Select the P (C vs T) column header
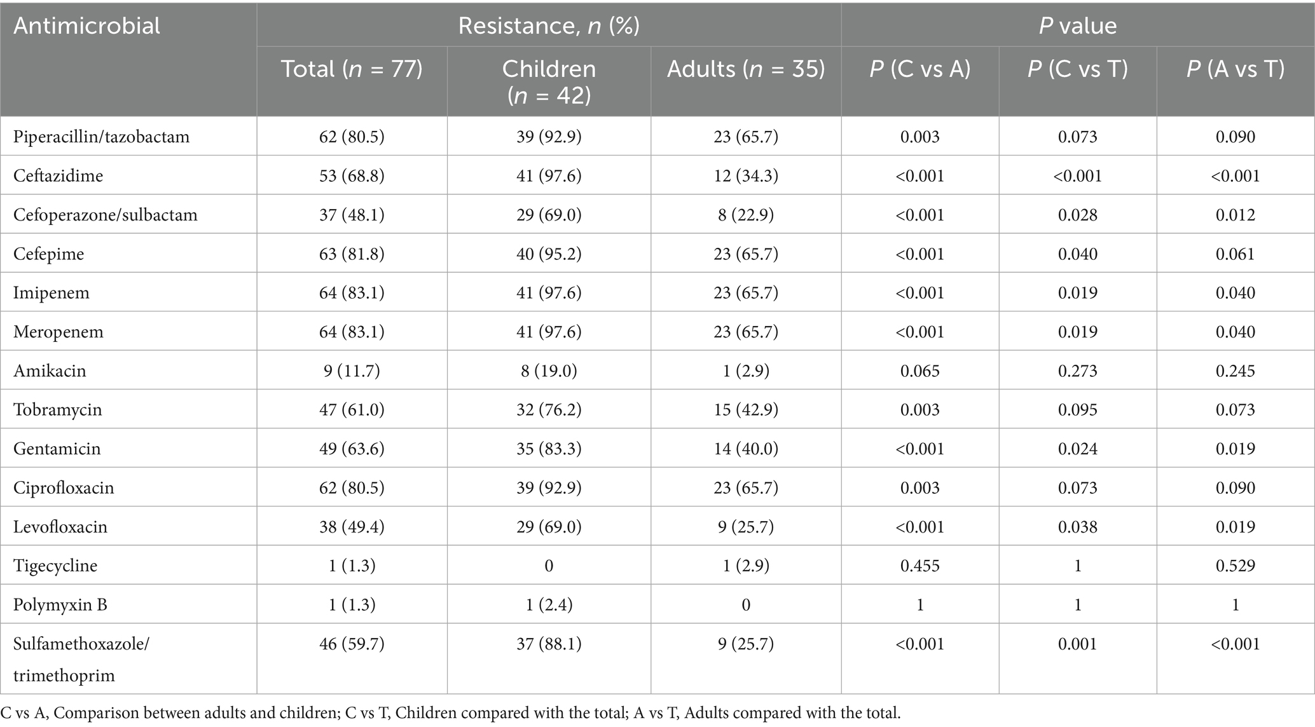This screenshot has height=727, width=1315. pos(1078,69)
